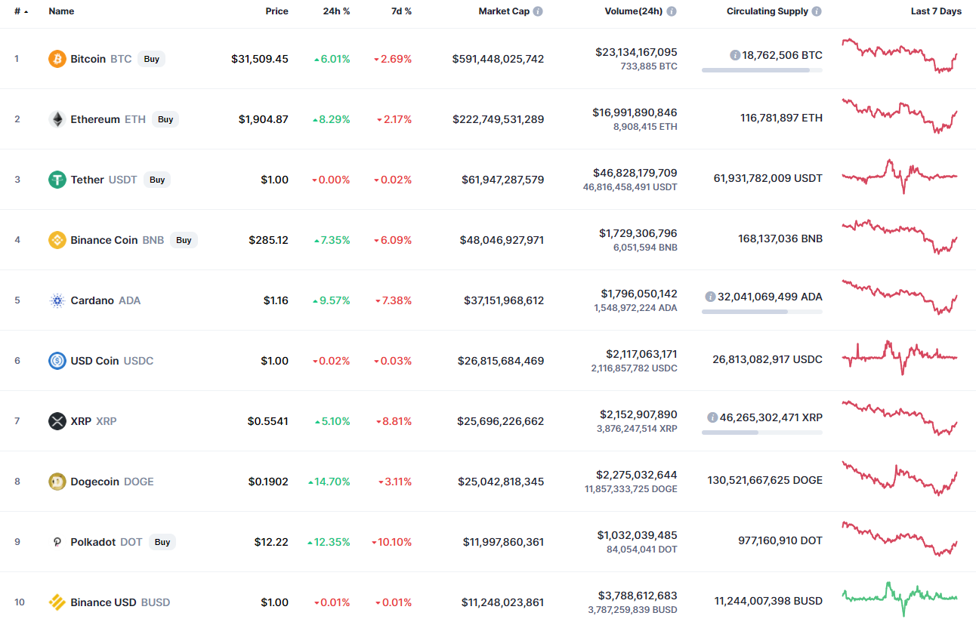Click 130,521,667,625 DOGE circulating supply
Image resolution: width=976 pixels, height=625 pixels.
[765, 480]
